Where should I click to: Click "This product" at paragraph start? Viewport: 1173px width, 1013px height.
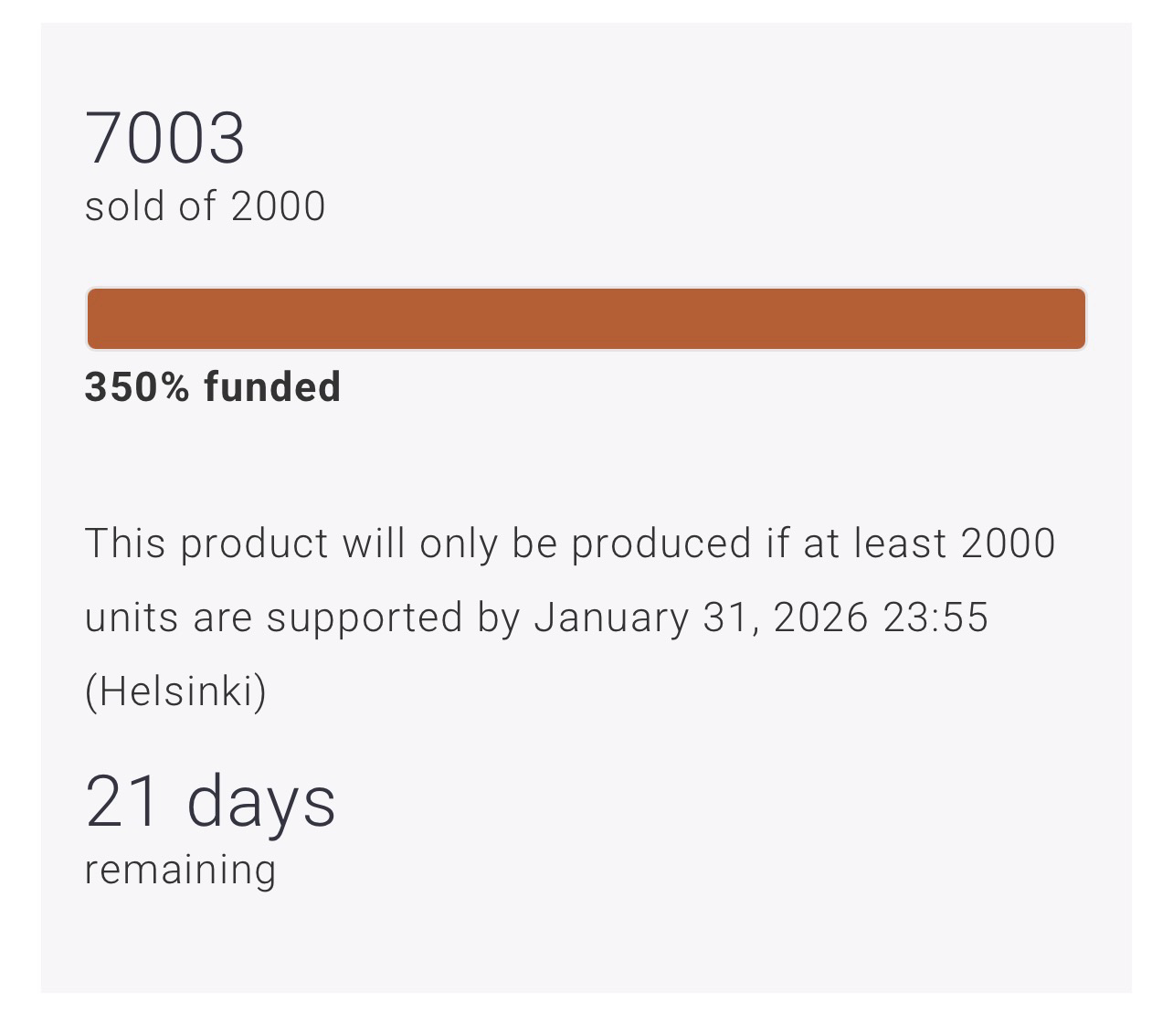[x=206, y=543]
